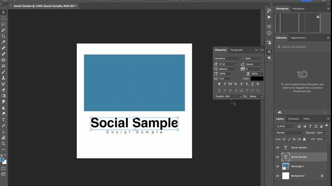Open the Sharp anti-aliasing dropdown
332x186 pixels.
pos(256,97)
